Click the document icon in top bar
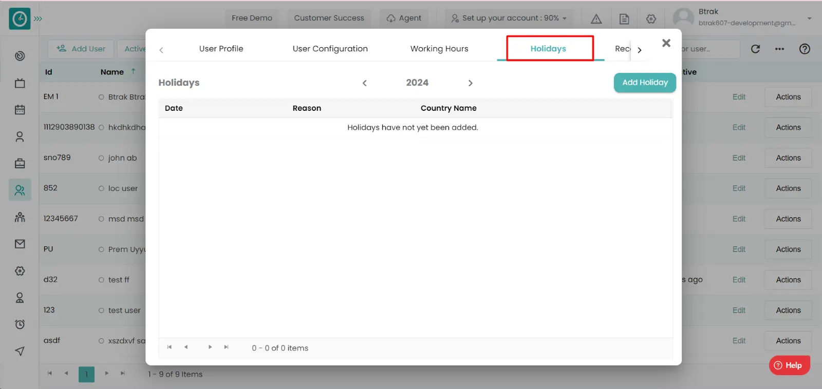 (x=624, y=18)
